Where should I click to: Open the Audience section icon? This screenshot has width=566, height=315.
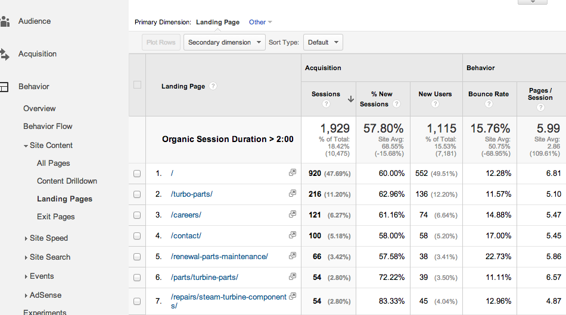point(5,21)
